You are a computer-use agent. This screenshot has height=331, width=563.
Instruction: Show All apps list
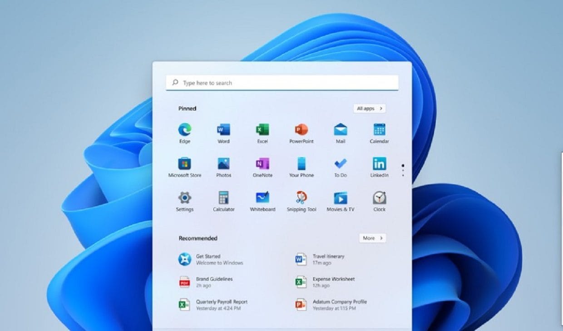coord(370,109)
